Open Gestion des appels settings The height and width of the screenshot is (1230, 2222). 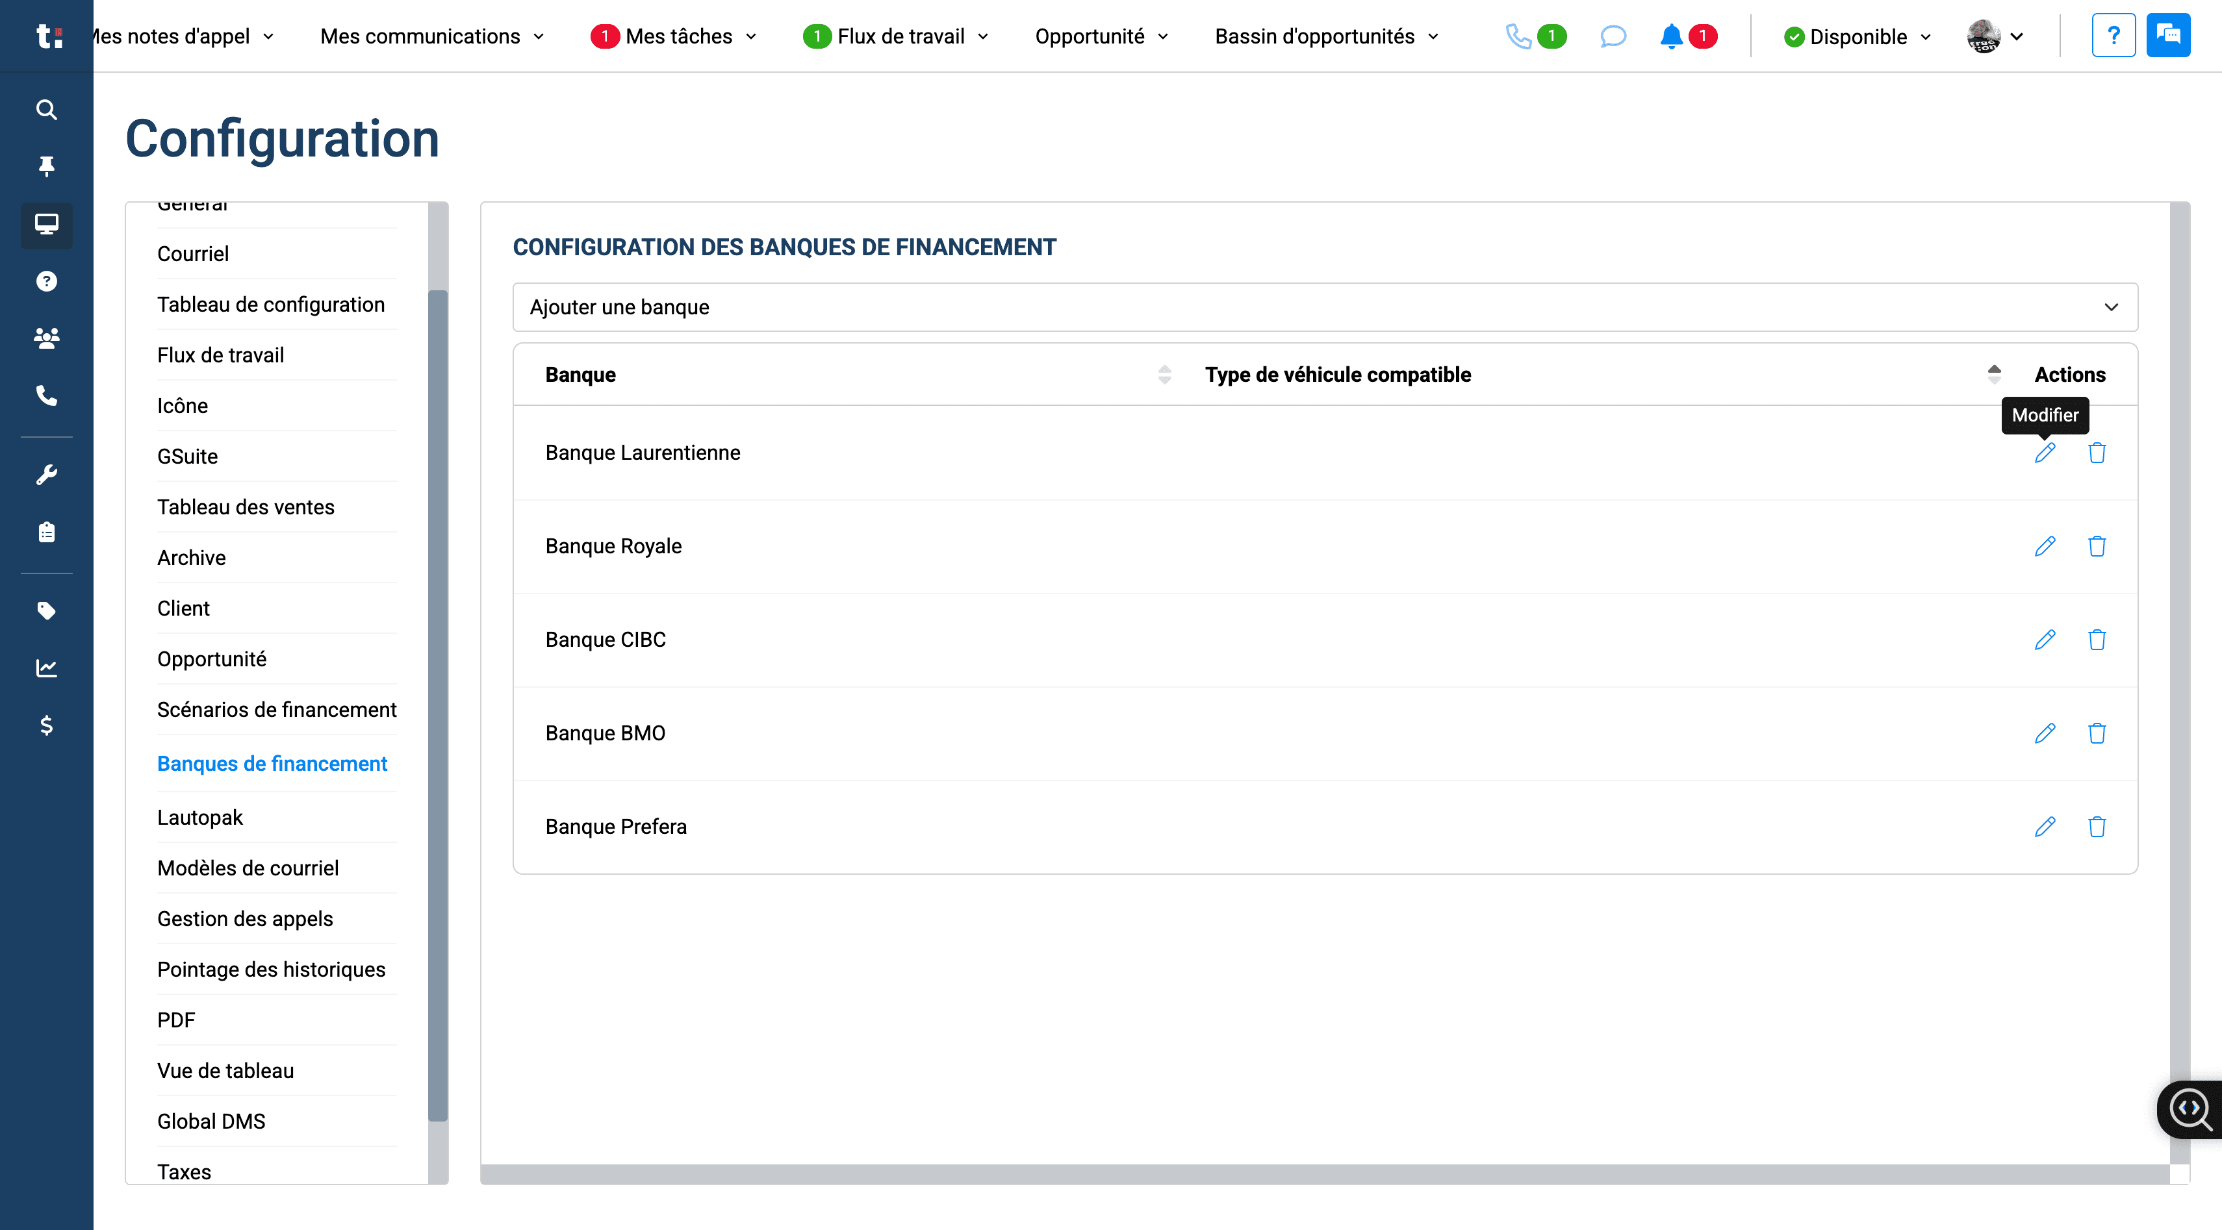[245, 919]
